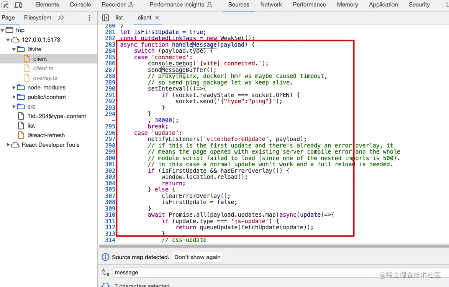The width and height of the screenshot is (449, 287).
Task: Show more navigator tabs via chevron
Action: 61,18
